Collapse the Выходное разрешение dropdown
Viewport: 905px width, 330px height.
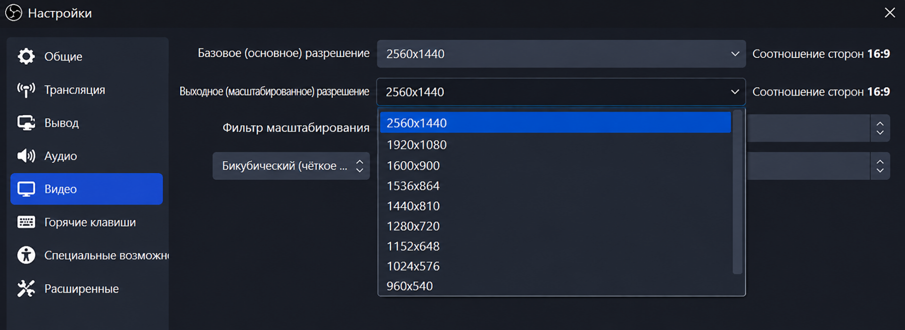pos(561,92)
